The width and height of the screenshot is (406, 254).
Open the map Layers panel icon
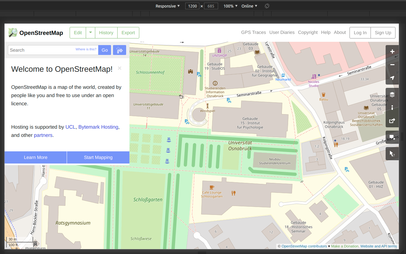click(392, 95)
